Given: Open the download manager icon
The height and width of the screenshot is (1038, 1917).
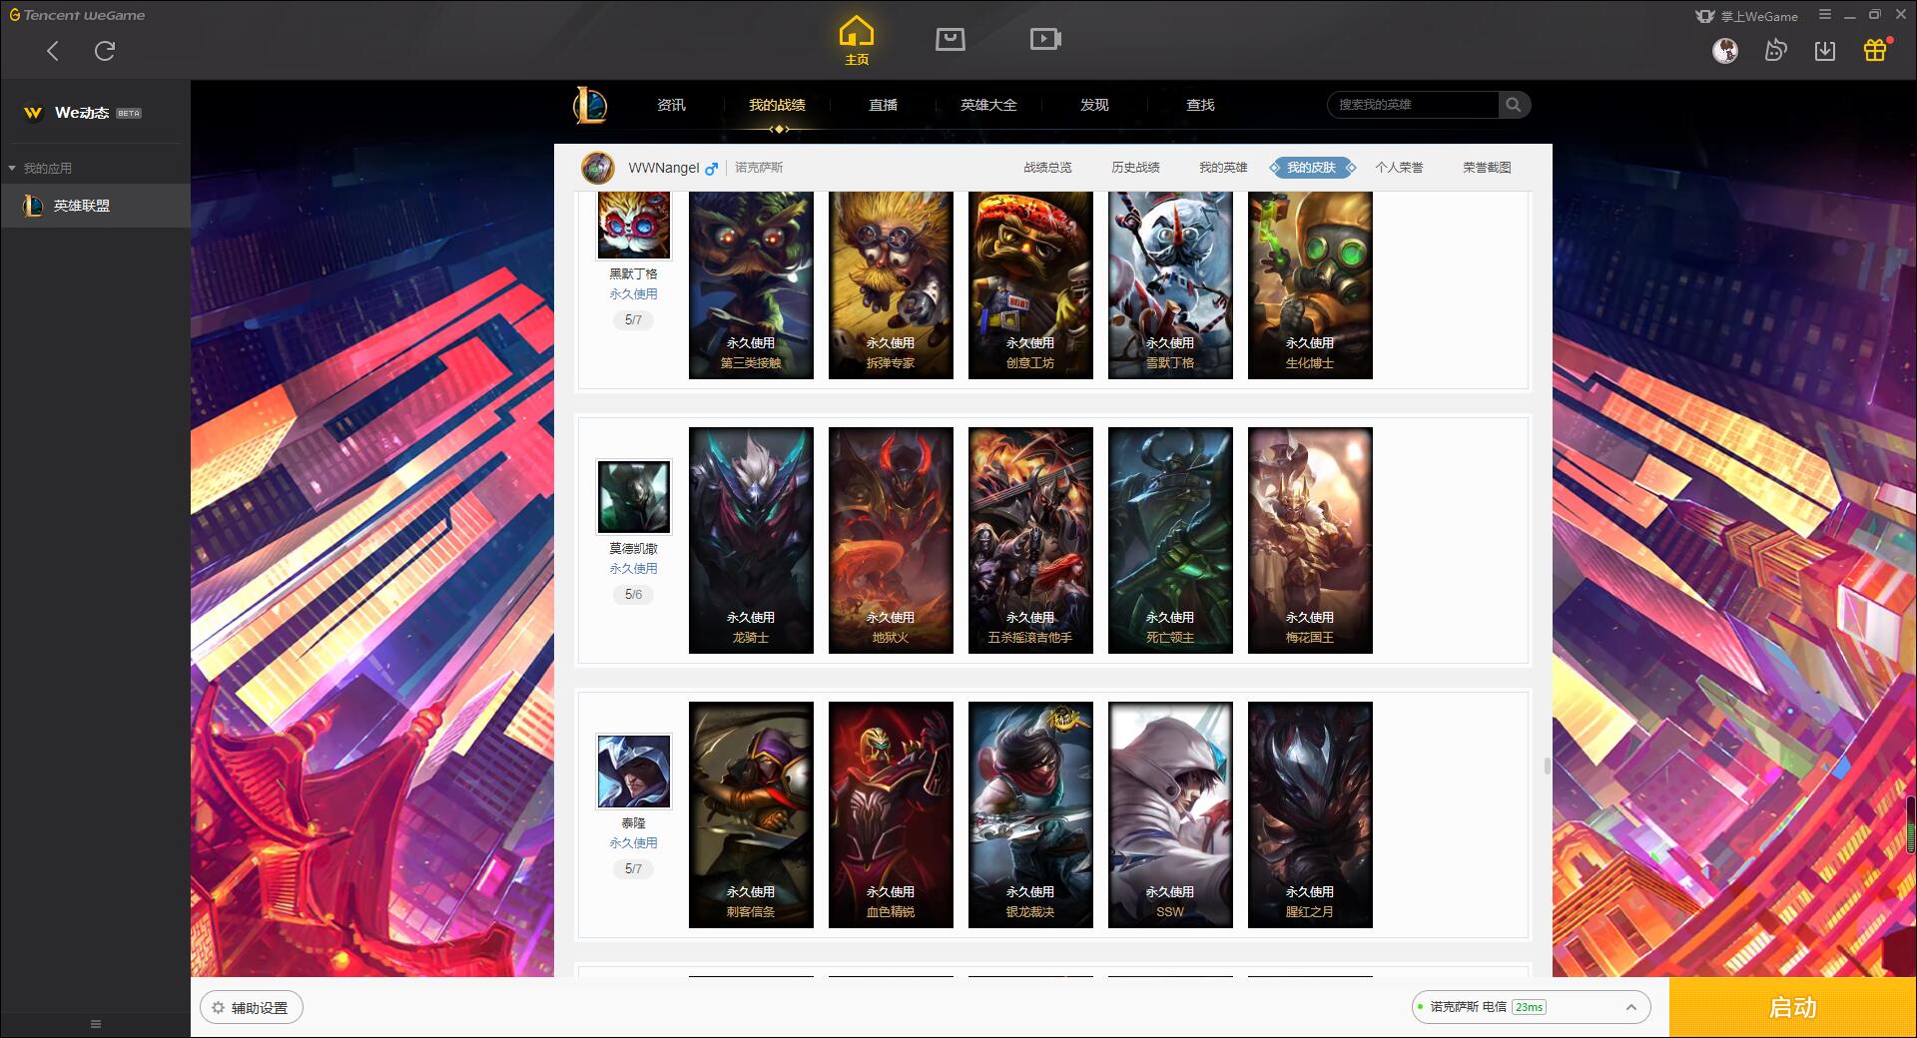Looking at the screenshot, I should pyautogui.click(x=1825, y=51).
